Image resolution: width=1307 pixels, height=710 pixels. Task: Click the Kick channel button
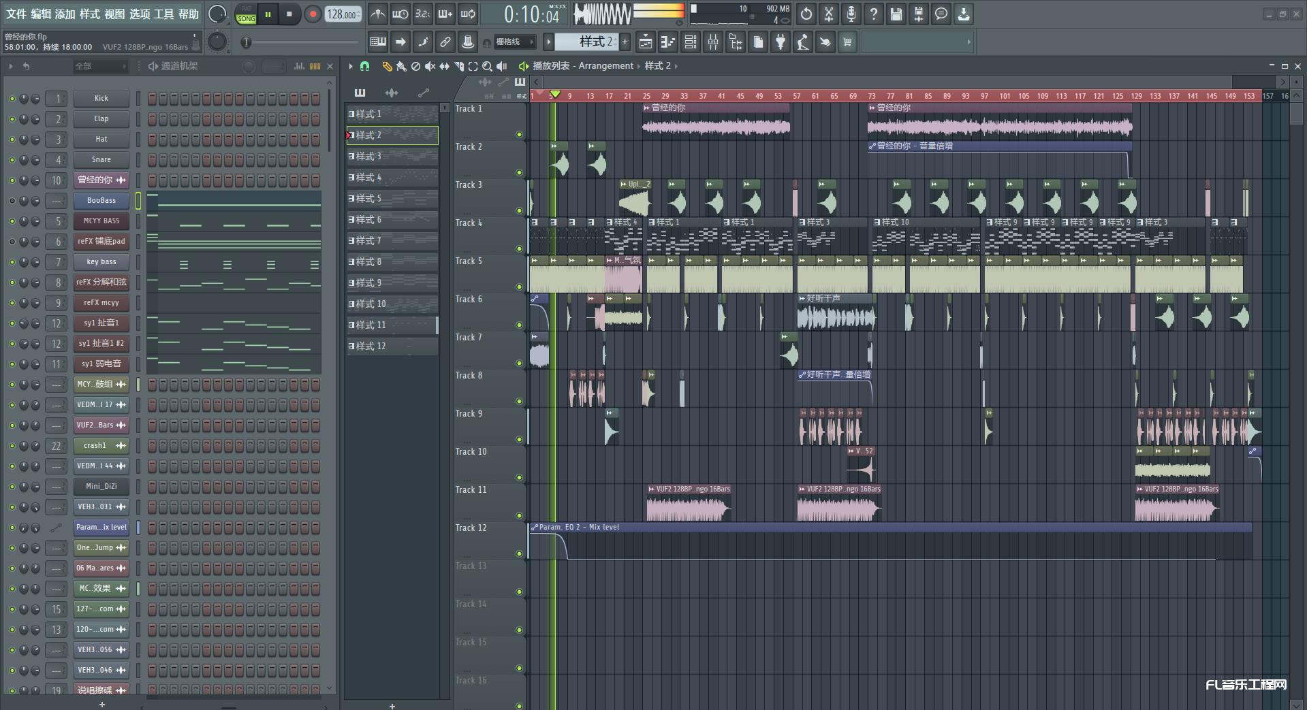pos(101,99)
